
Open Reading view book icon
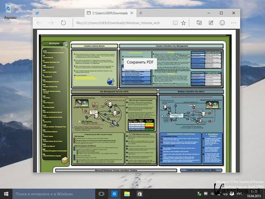click(x=175, y=23)
